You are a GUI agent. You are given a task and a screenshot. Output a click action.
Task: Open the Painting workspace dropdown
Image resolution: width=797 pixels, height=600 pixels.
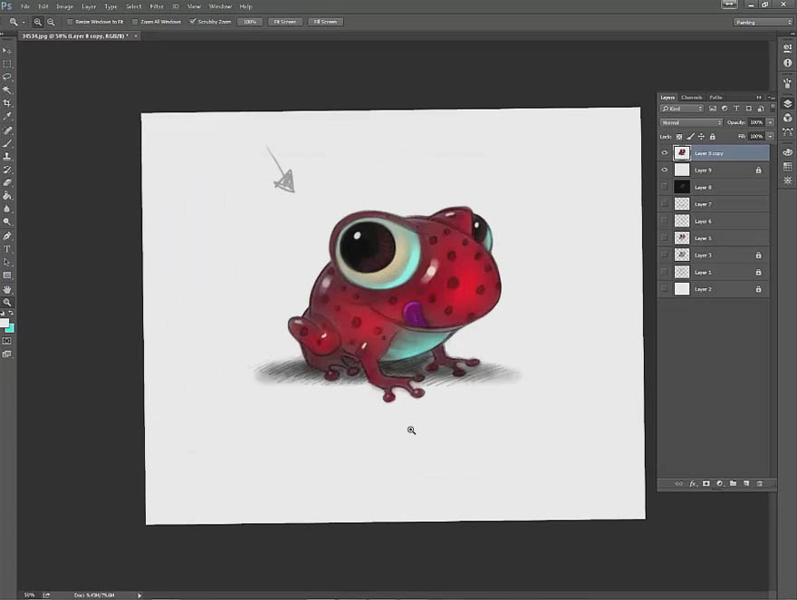coord(763,23)
